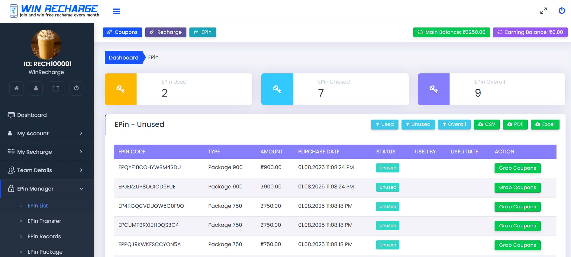Screen dimensions: 571x257
Task: Click the purple EPin Overall key icon
Action: [x=434, y=89]
